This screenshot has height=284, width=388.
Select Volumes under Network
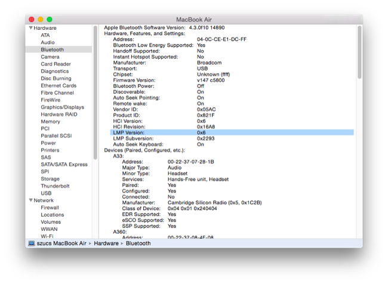click(51, 222)
